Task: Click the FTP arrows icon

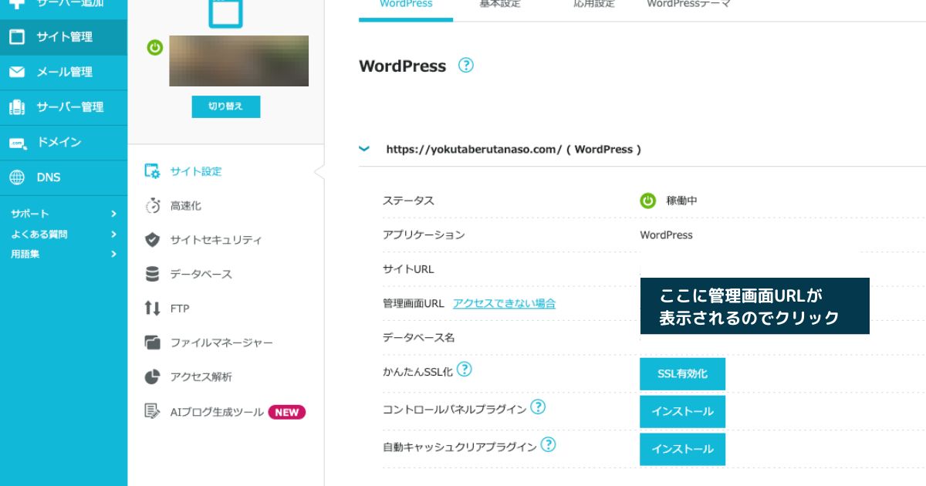Action: coord(152,309)
